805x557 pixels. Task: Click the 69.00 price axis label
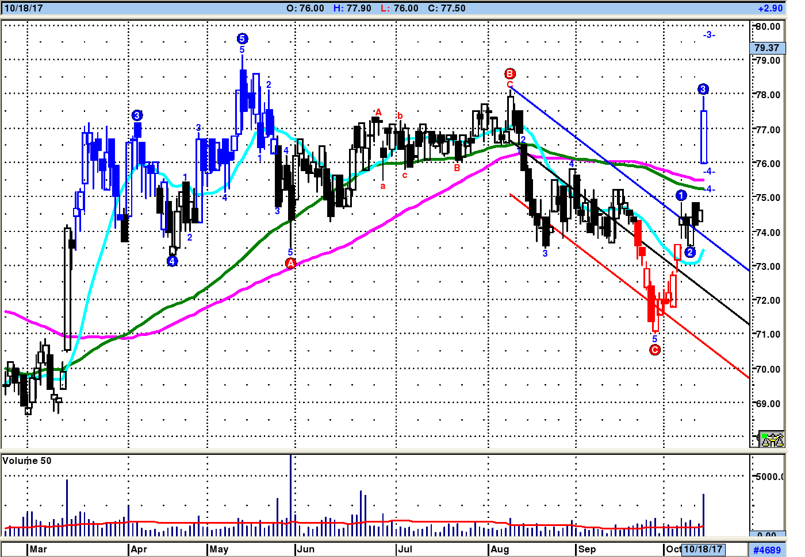(x=768, y=404)
